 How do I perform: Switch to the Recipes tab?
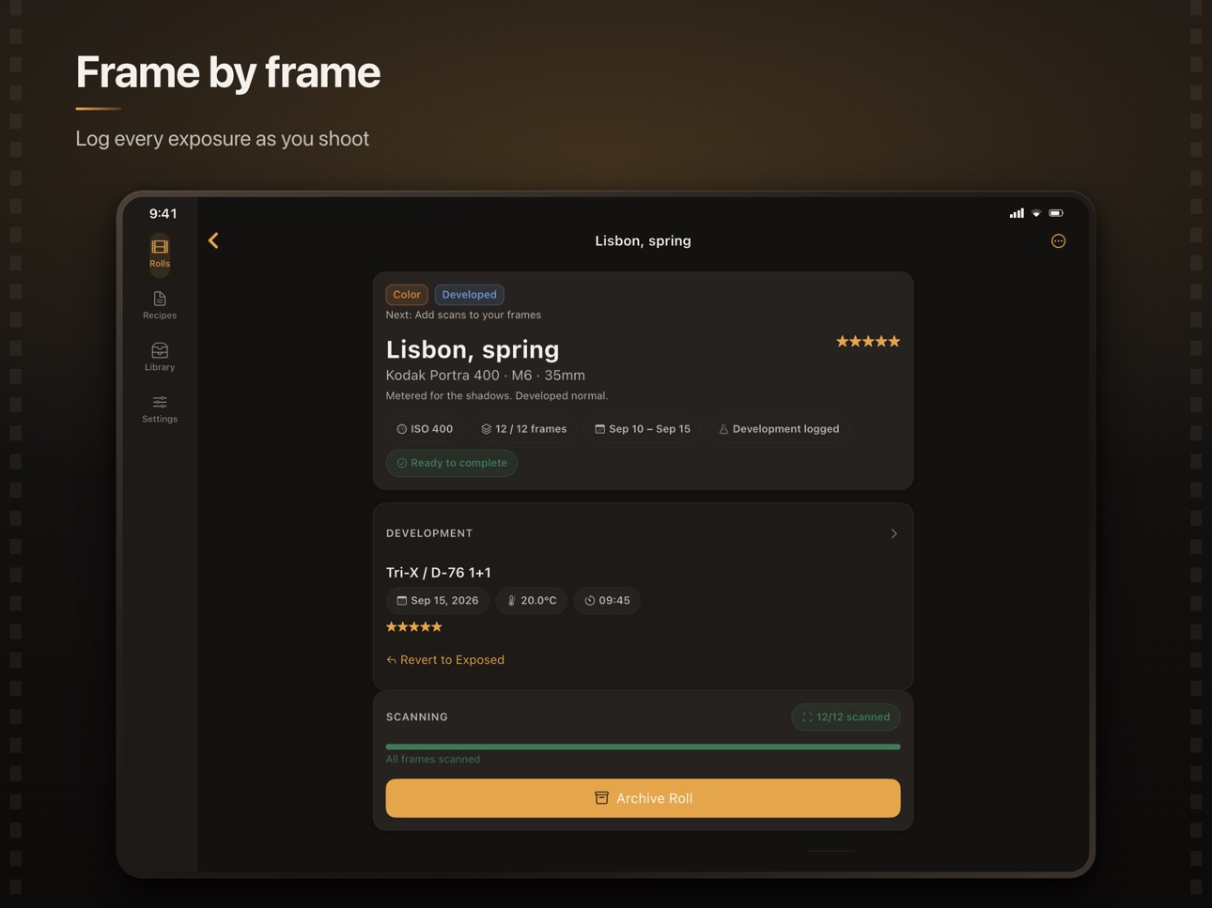[x=160, y=305]
